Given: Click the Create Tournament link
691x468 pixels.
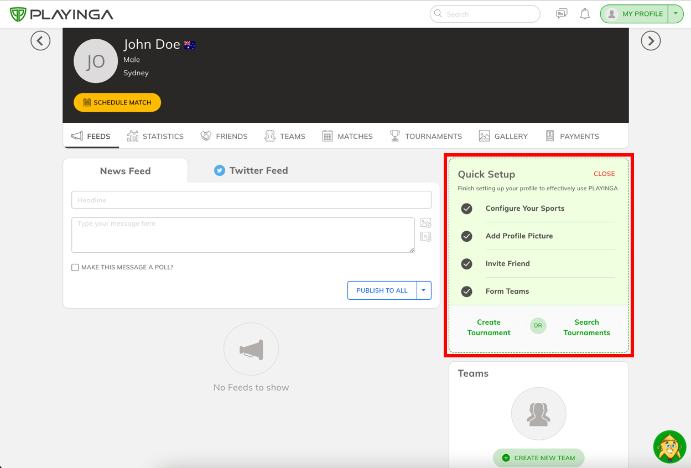Looking at the screenshot, I should point(489,327).
